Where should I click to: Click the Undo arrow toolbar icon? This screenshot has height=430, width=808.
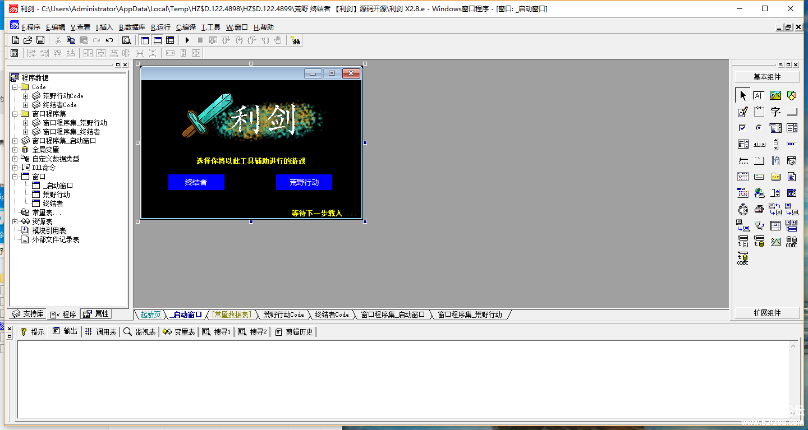(x=109, y=40)
